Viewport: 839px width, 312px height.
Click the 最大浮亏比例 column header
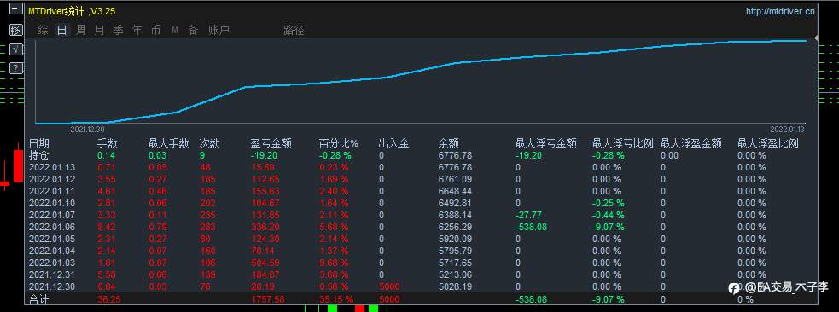click(623, 144)
